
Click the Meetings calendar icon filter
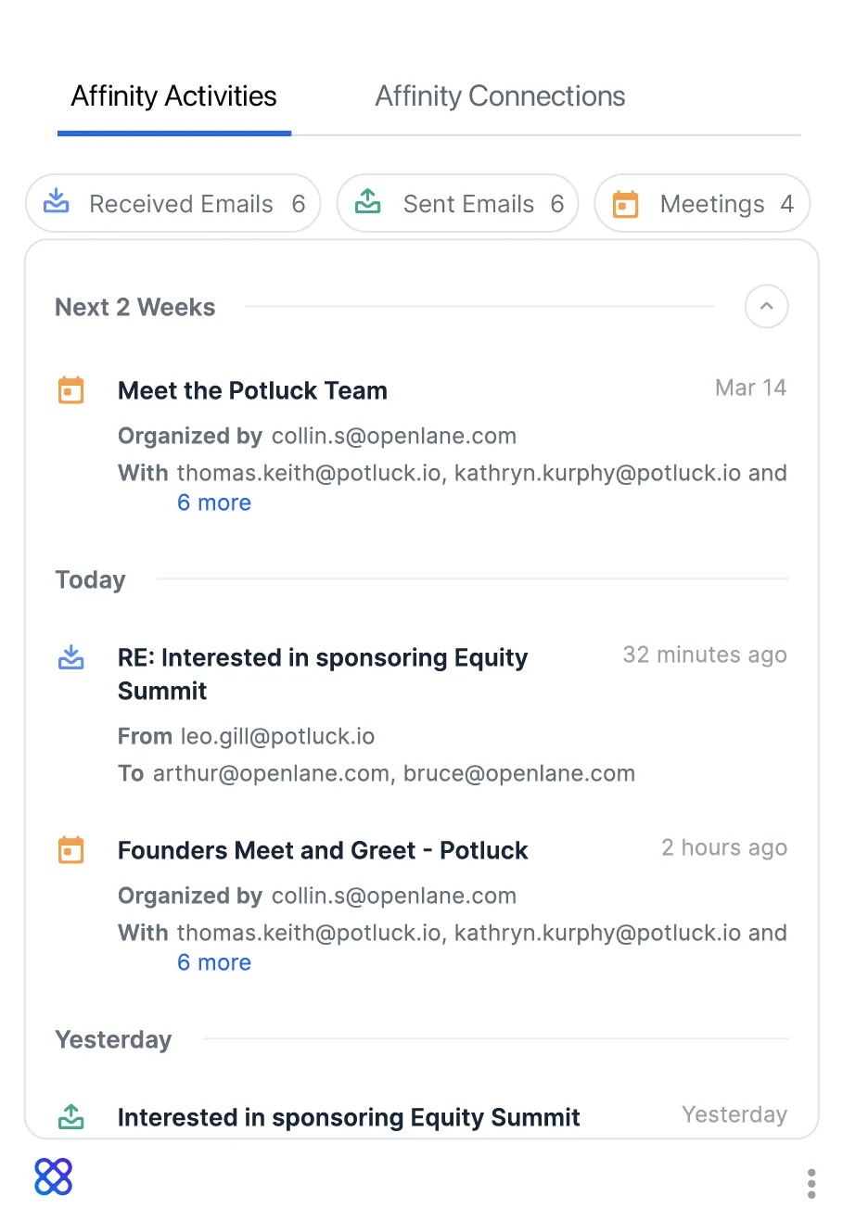click(x=625, y=203)
